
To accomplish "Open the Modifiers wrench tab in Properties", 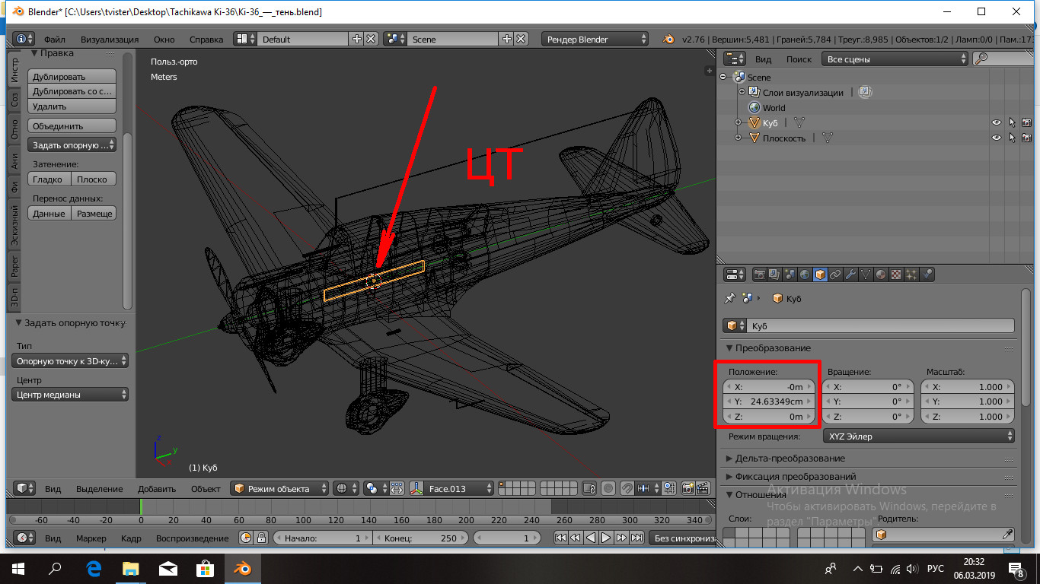I will tap(850, 275).
